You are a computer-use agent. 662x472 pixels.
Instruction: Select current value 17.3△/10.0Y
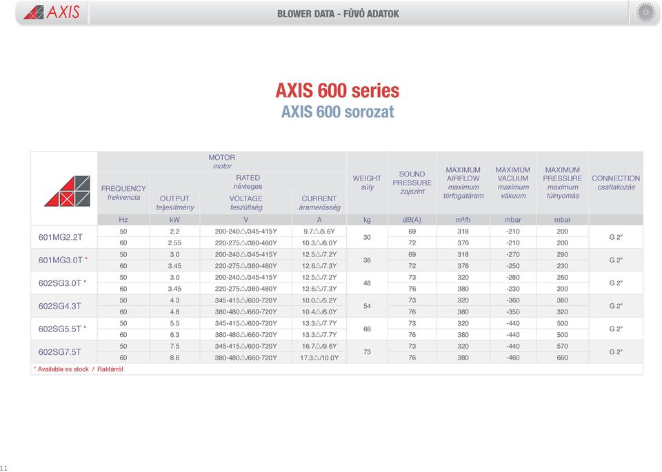pyautogui.click(x=319, y=358)
